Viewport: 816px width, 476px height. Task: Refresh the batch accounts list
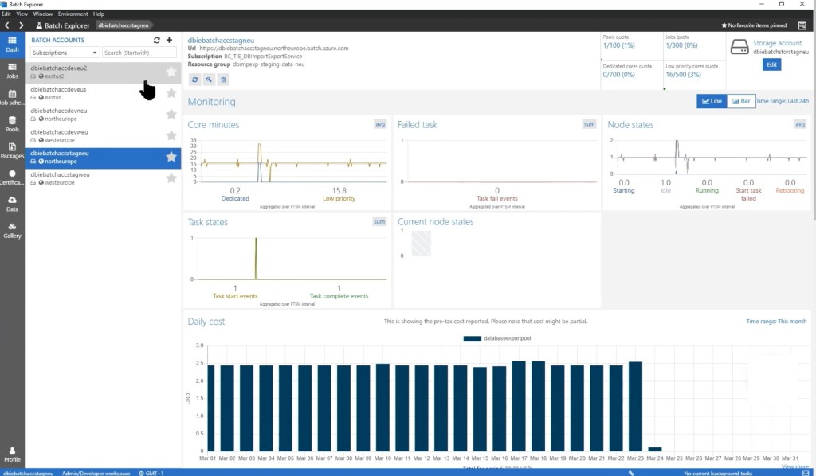(157, 40)
